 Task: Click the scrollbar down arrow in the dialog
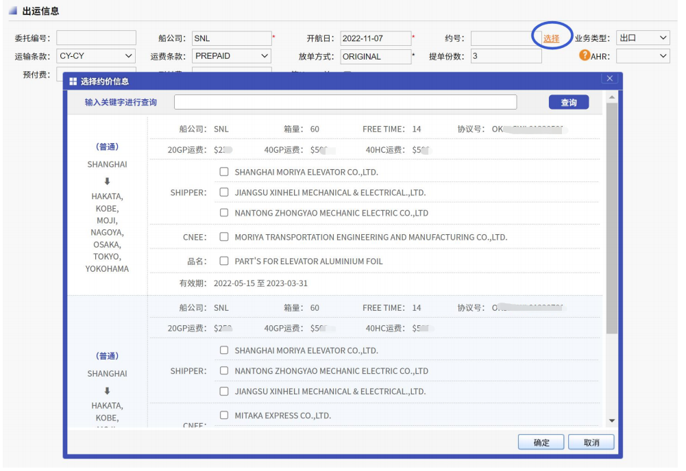(611, 420)
